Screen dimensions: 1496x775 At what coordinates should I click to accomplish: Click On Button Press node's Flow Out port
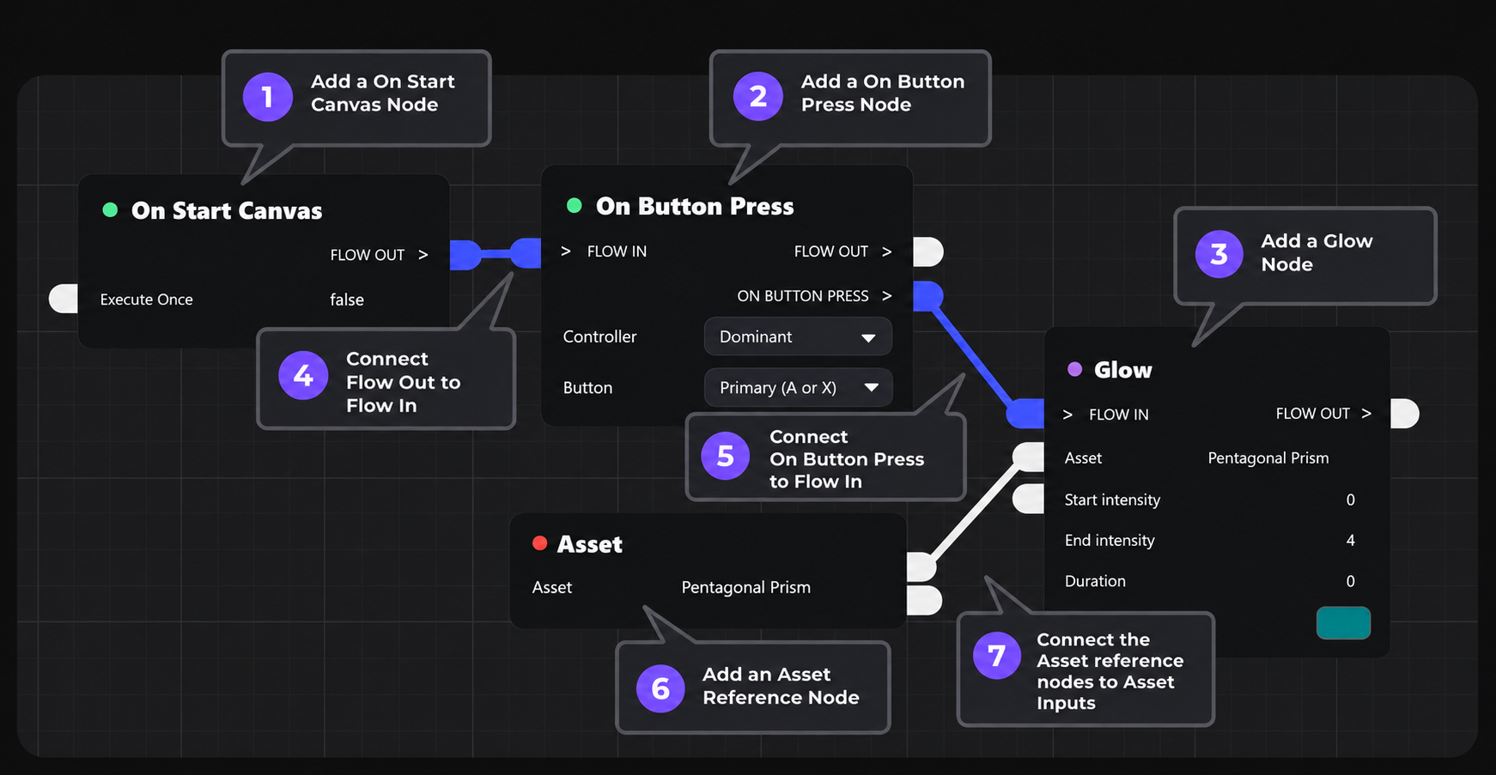pos(927,251)
